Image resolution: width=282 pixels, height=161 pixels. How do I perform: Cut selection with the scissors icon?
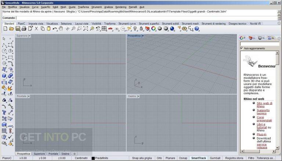pos(36,28)
